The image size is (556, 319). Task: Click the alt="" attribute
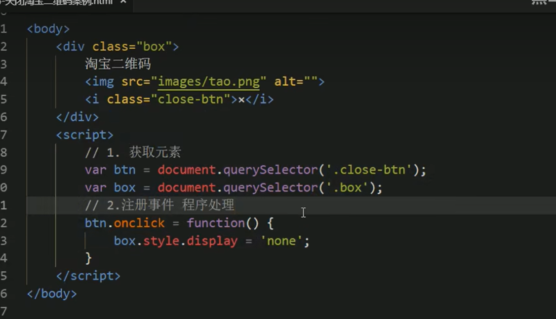click(x=296, y=81)
